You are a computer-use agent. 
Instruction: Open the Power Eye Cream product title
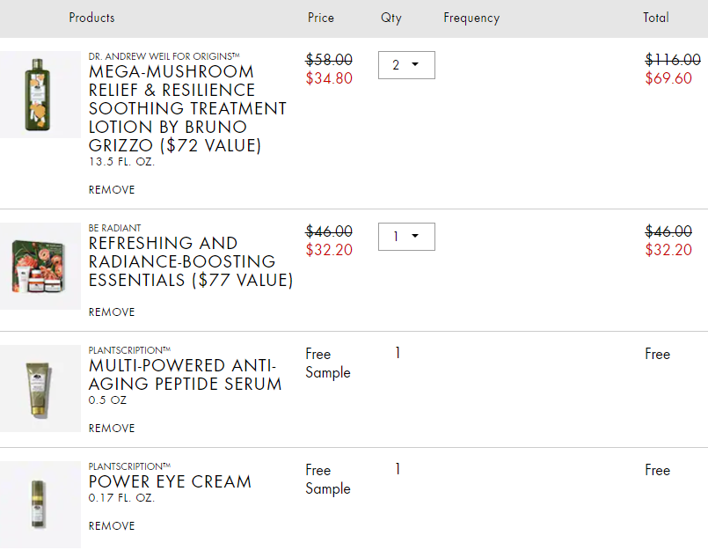click(170, 481)
